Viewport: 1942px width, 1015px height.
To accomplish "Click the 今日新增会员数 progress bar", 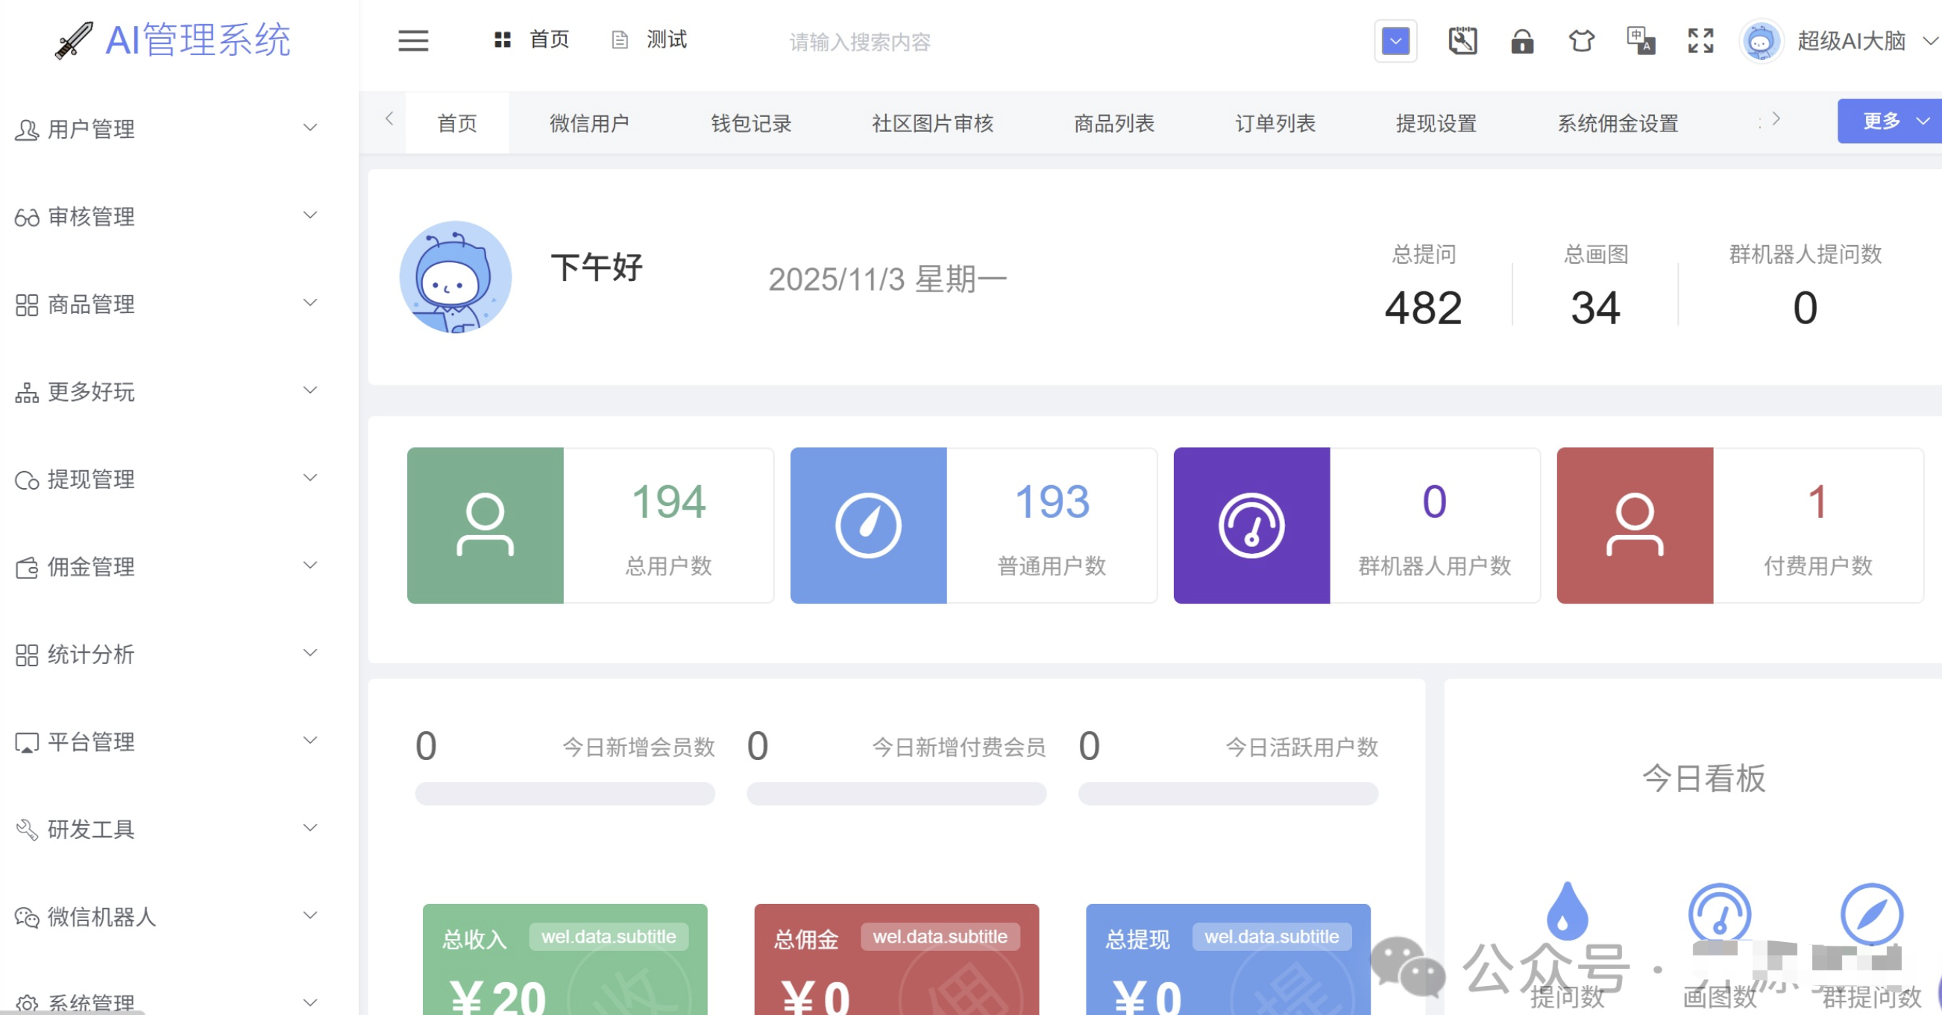I will (565, 793).
